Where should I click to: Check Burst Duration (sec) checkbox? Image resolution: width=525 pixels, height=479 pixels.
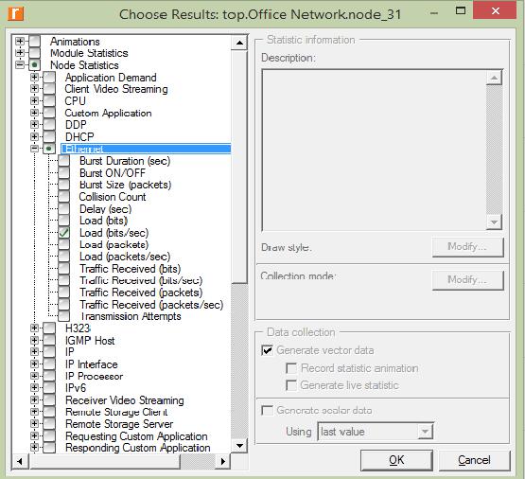(63, 160)
